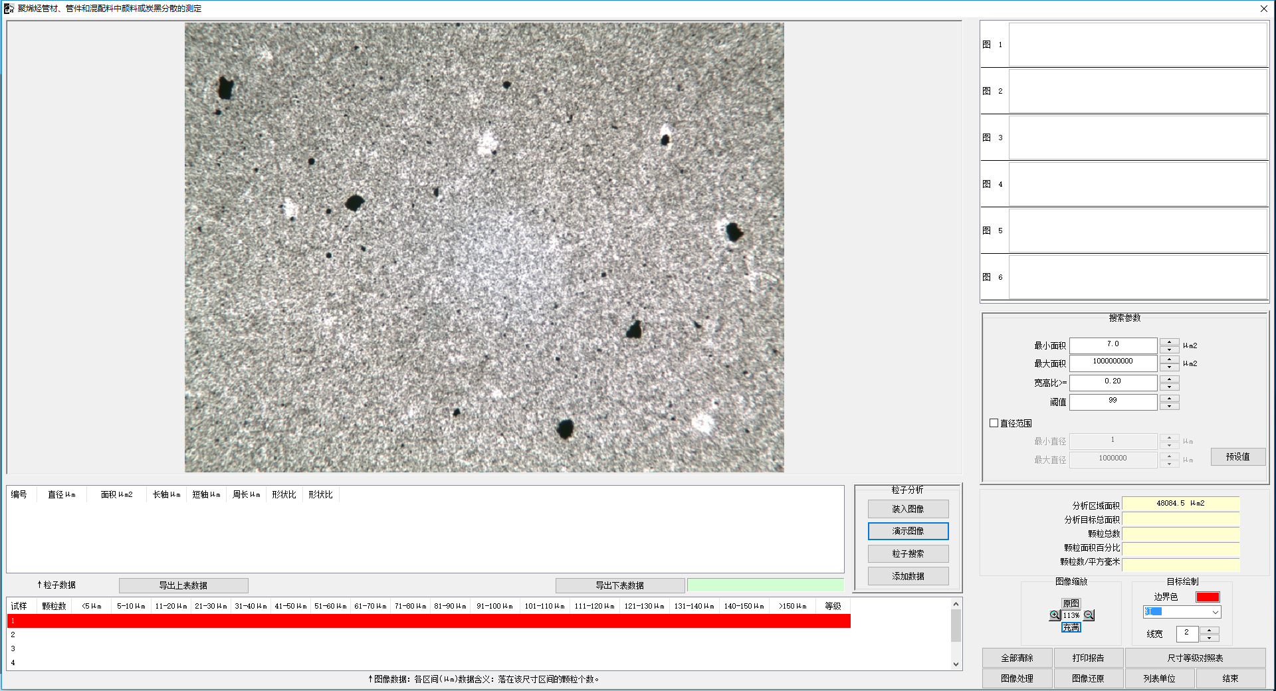Select the image slot 图 1 thumbnail

tap(1138, 45)
